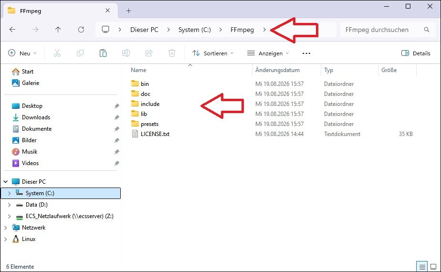Collapse the Dieser PC tree node

tap(5, 182)
